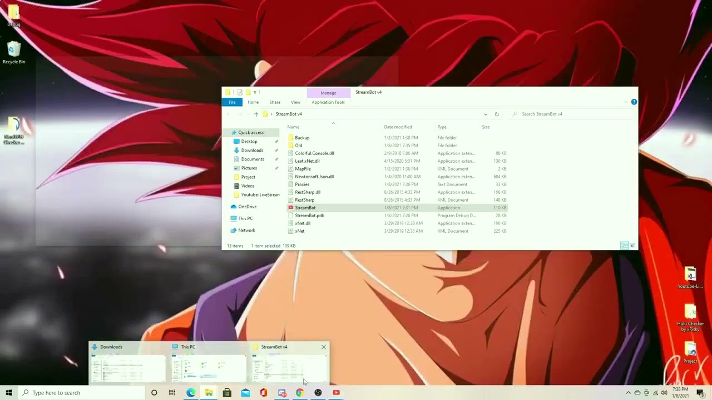Open Documents in the navigation pane
This screenshot has height=400, width=712.
click(x=253, y=159)
